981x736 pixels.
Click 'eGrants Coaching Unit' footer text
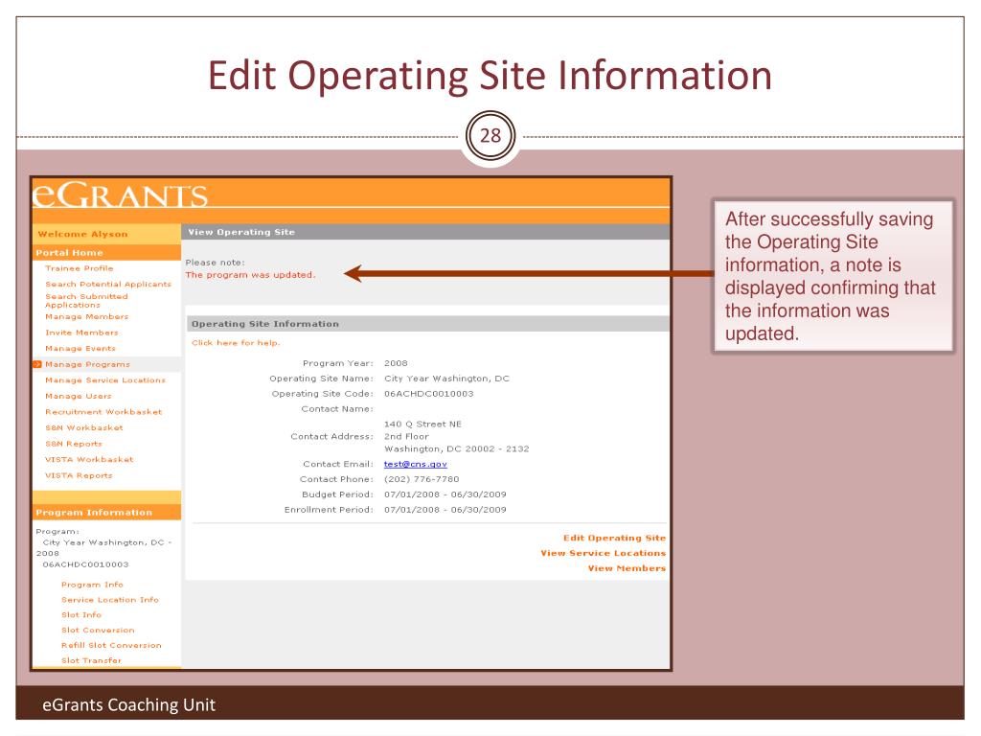129,704
